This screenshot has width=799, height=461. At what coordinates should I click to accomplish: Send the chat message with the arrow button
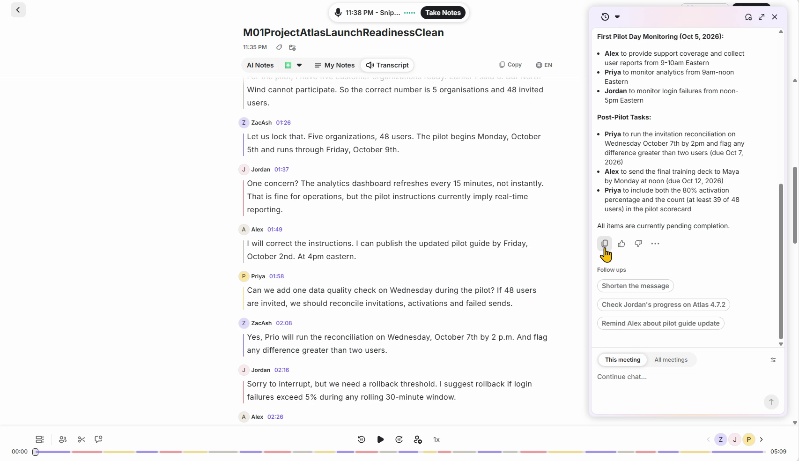tap(771, 402)
